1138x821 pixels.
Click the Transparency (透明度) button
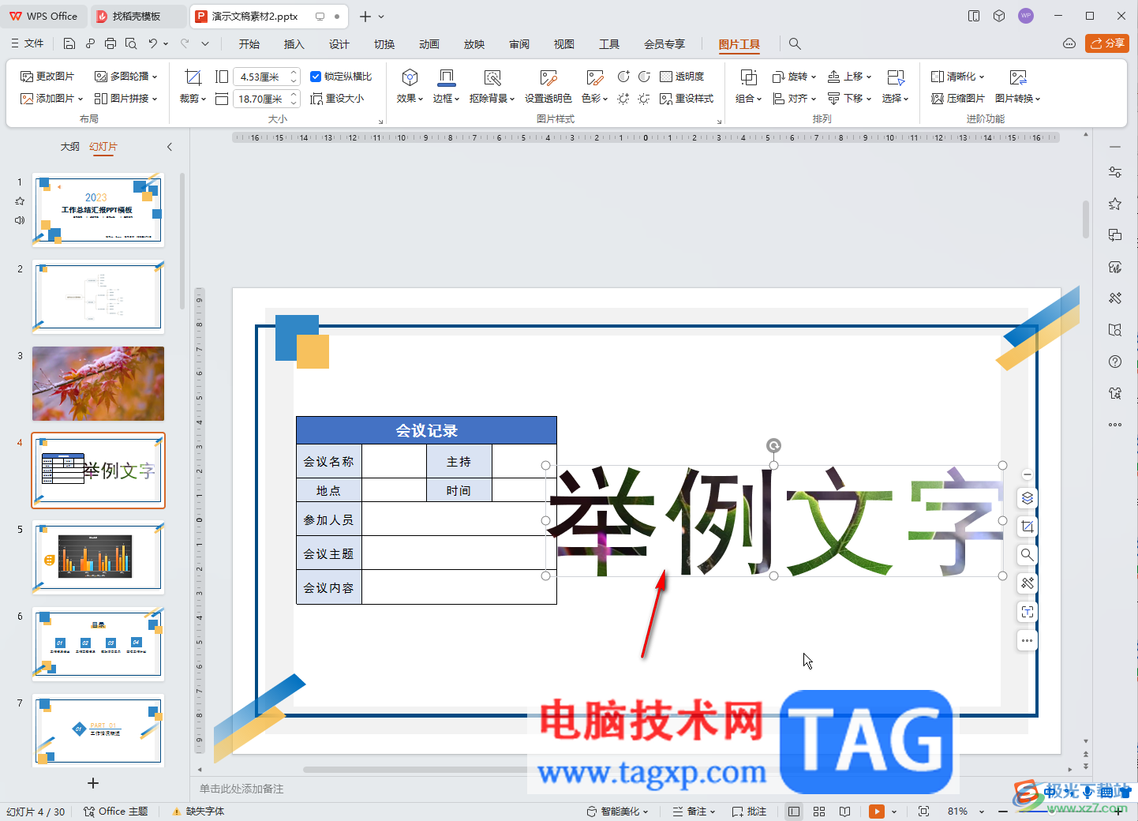tap(682, 77)
